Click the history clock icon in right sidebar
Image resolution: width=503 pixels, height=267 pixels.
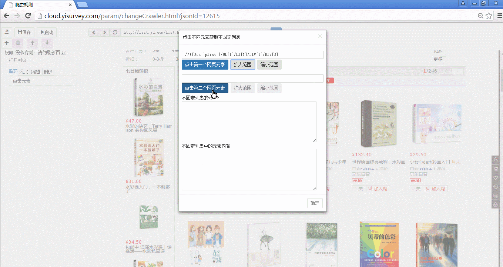[x=495, y=187]
